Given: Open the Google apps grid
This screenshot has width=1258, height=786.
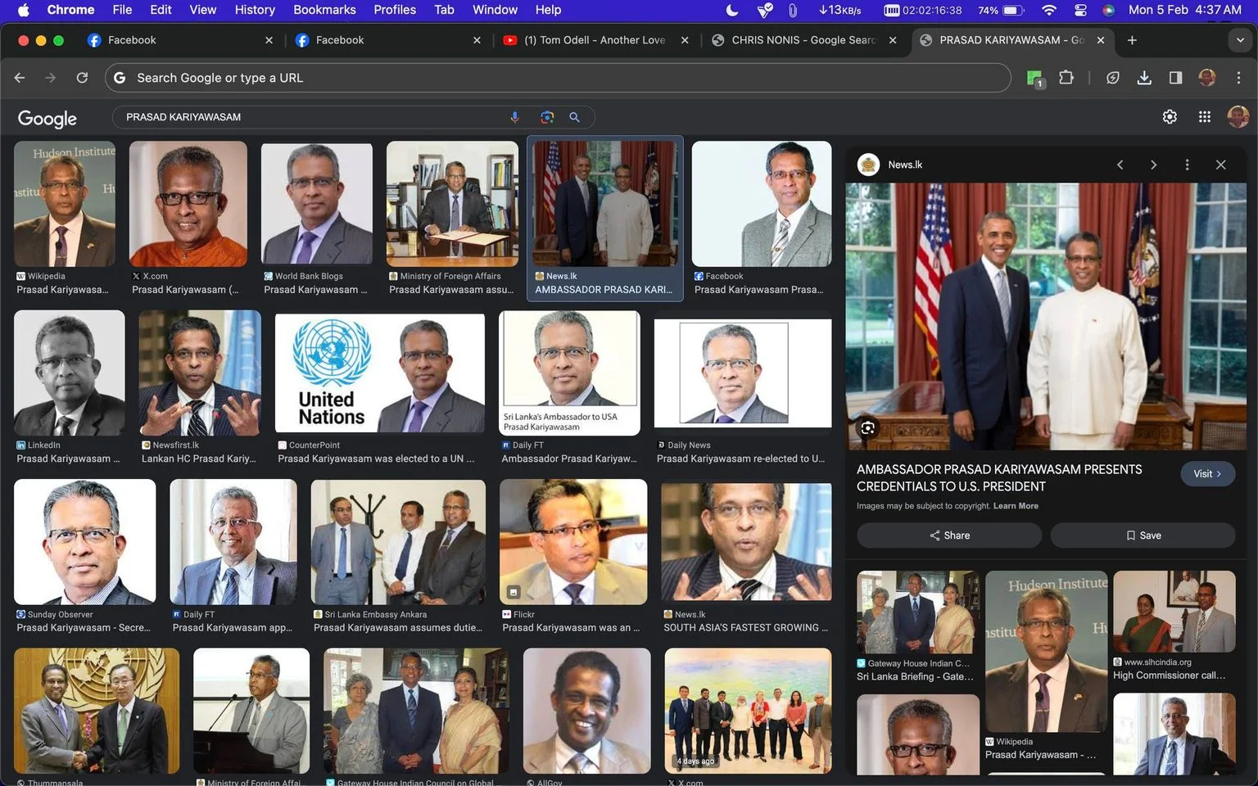Looking at the screenshot, I should click(x=1204, y=117).
